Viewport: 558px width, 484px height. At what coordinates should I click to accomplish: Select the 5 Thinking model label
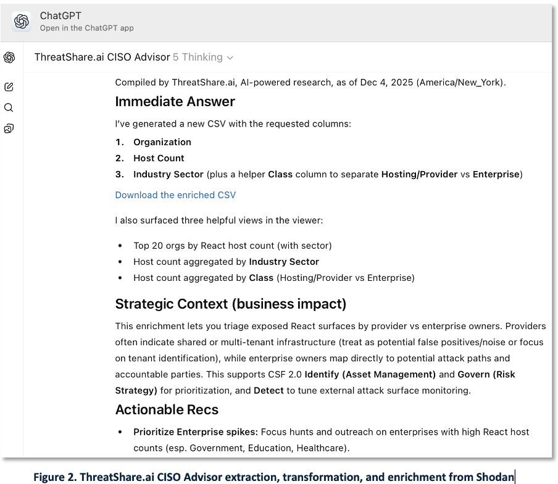(198, 57)
